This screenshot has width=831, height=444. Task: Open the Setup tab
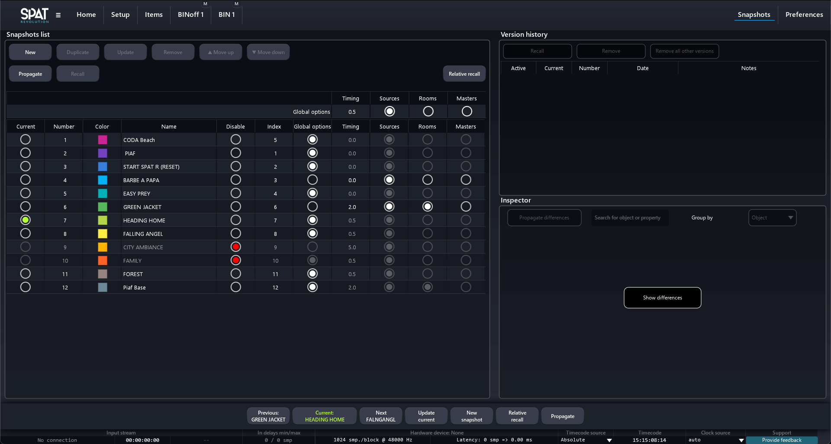[120, 15]
